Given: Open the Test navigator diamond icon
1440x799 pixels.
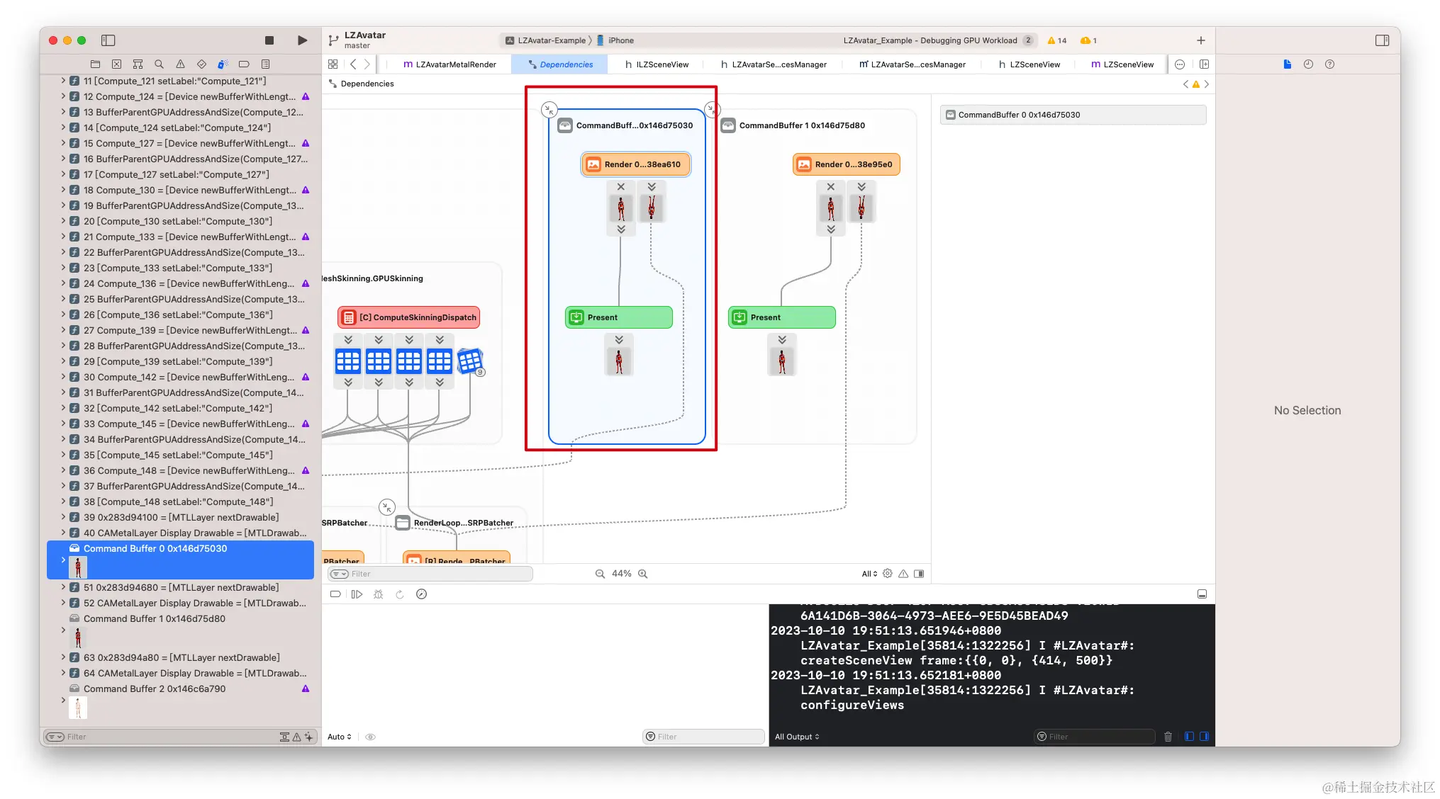Looking at the screenshot, I should (x=201, y=64).
